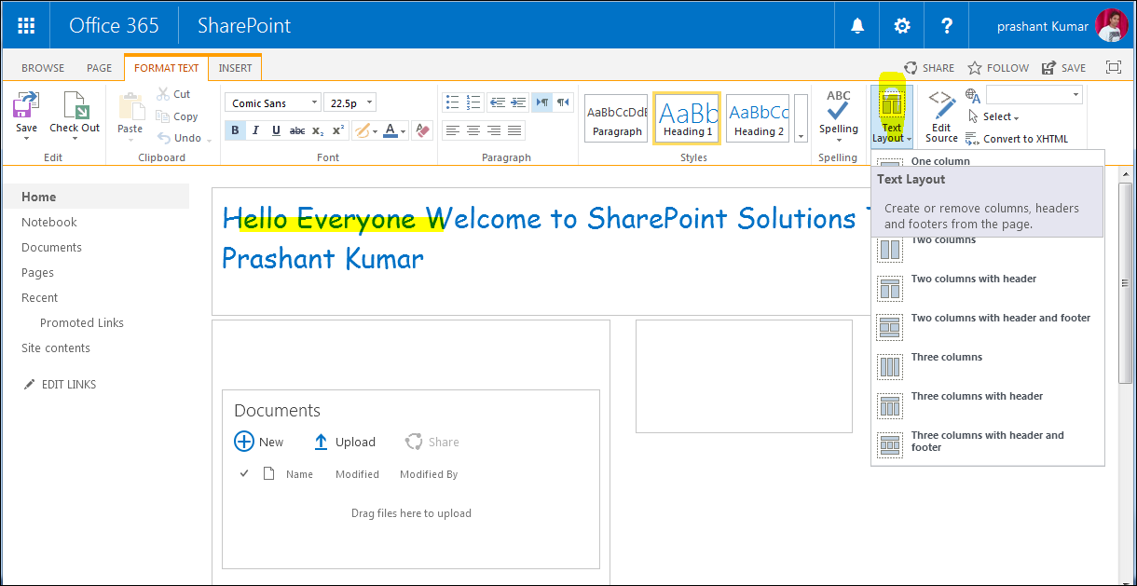This screenshot has width=1137, height=586.
Task: Click Upload in Documents web part
Action: [344, 442]
